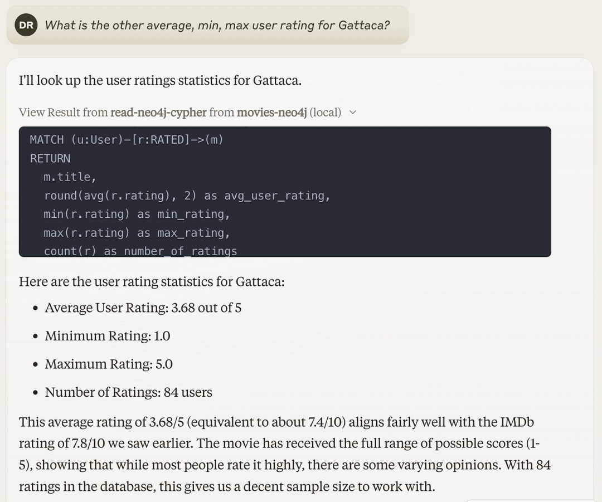Click the number_of_ratings line in the code
602x502 pixels.
click(x=140, y=251)
